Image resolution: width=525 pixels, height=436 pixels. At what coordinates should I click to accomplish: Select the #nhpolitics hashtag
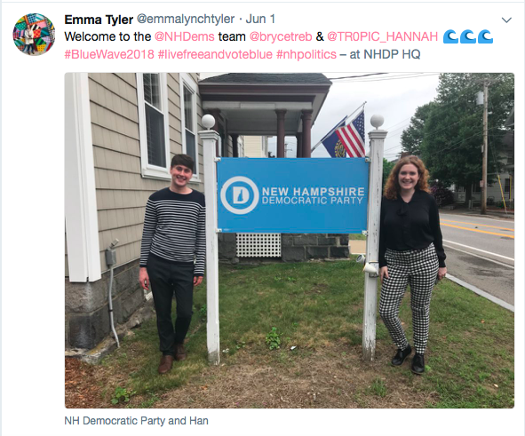[306, 54]
